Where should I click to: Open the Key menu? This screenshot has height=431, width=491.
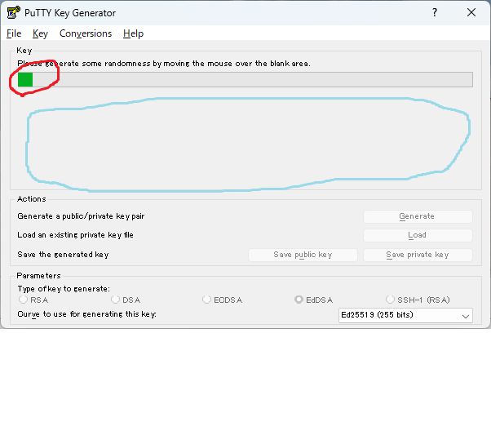[x=40, y=33]
